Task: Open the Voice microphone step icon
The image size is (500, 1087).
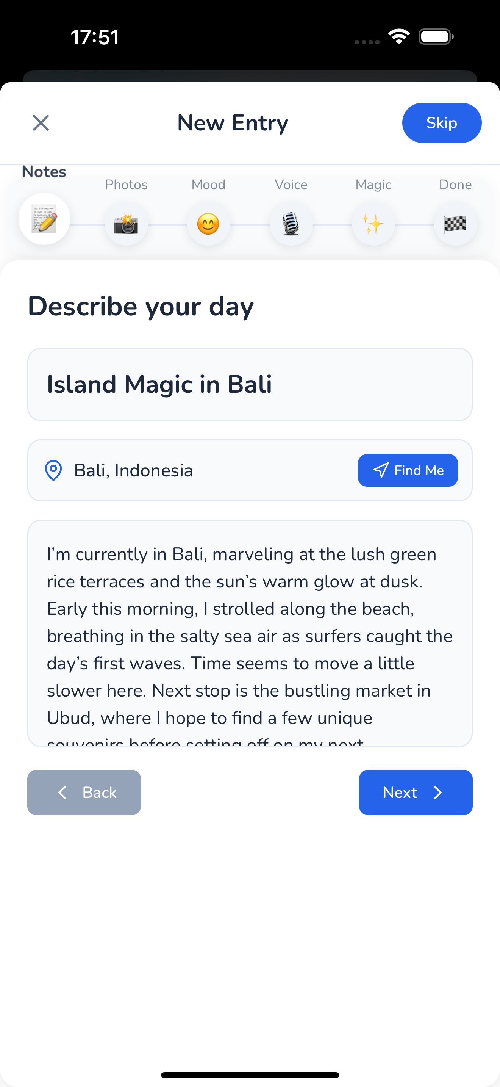Action: click(291, 224)
